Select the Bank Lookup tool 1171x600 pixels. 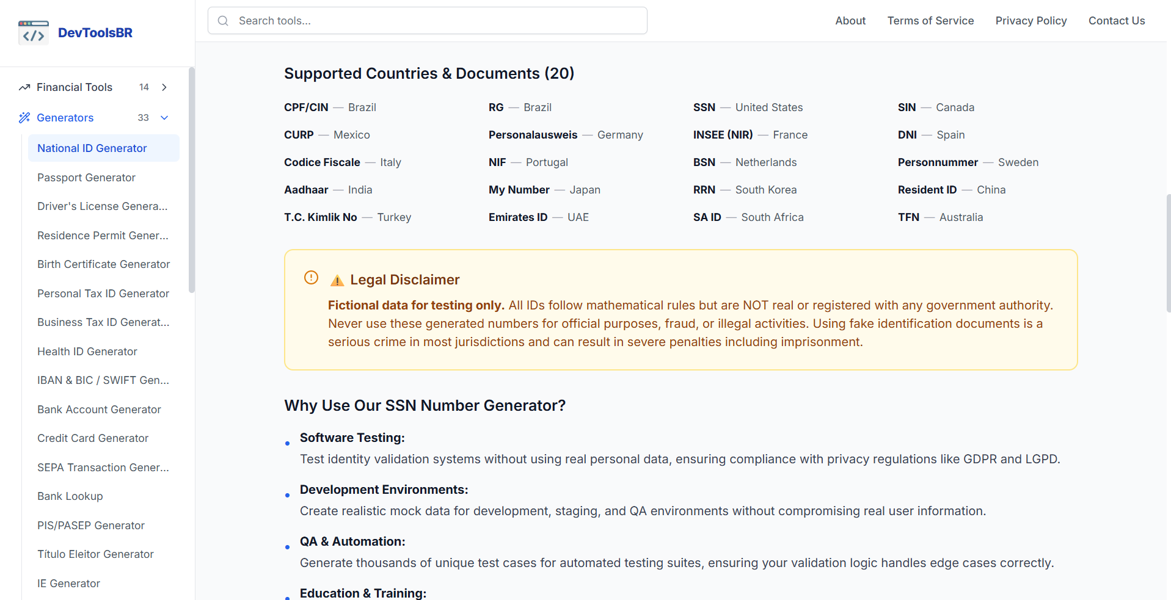point(70,496)
